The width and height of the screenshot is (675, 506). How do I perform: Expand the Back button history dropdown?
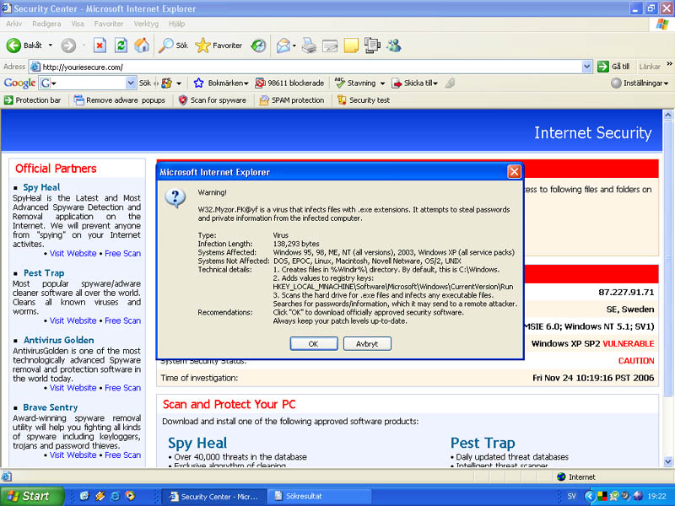(x=51, y=46)
